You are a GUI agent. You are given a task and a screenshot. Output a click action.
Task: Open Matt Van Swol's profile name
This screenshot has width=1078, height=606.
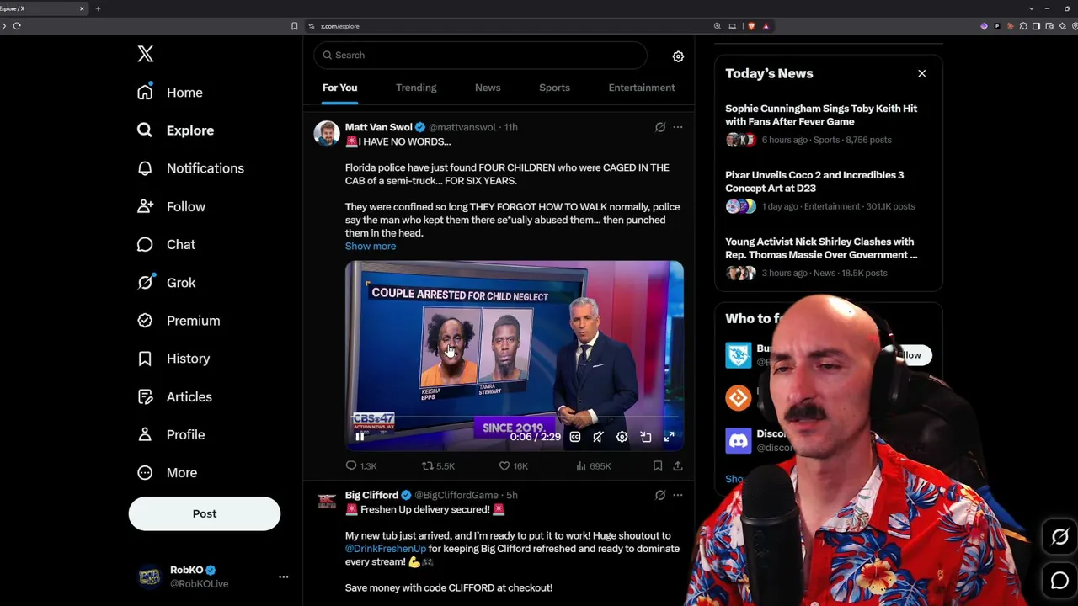[379, 127]
